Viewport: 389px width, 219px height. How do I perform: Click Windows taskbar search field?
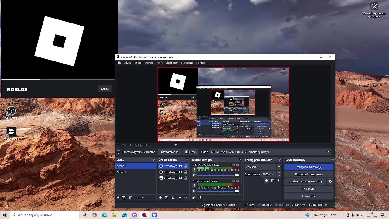[x=44, y=215]
